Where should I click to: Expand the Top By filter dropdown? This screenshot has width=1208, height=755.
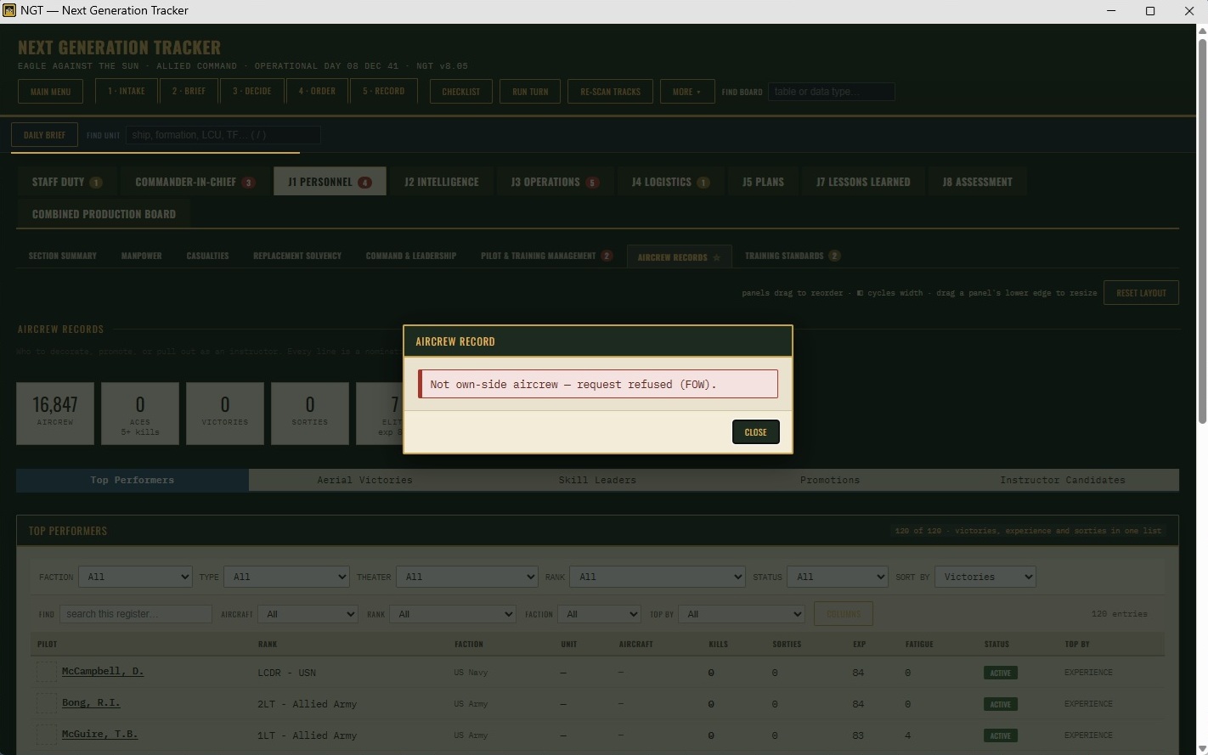click(x=742, y=614)
